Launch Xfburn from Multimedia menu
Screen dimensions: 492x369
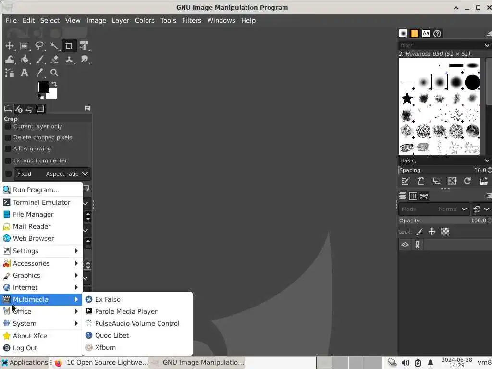(x=137, y=348)
